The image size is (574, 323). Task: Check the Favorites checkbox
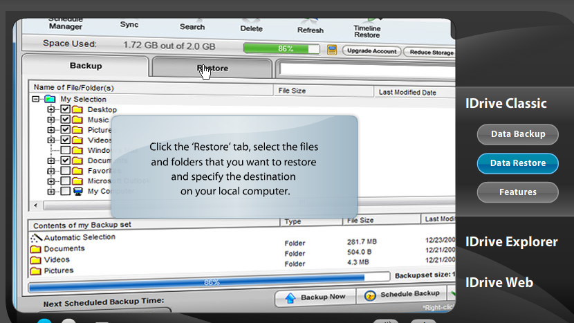tap(65, 171)
